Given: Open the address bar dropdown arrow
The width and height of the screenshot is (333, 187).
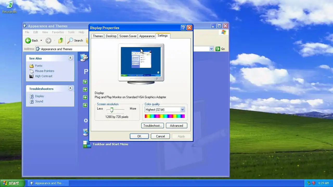Looking at the screenshot, I should coord(211,49).
